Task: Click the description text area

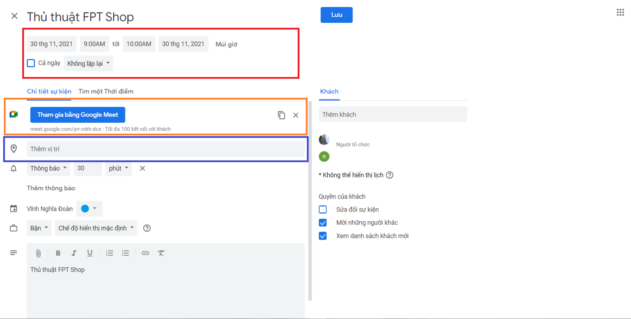Action: pyautogui.click(x=166, y=290)
